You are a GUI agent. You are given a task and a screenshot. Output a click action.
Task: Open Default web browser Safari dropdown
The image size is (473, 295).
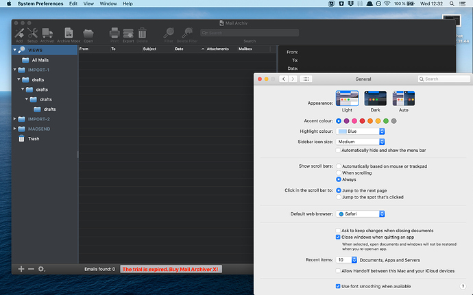tap(360, 214)
